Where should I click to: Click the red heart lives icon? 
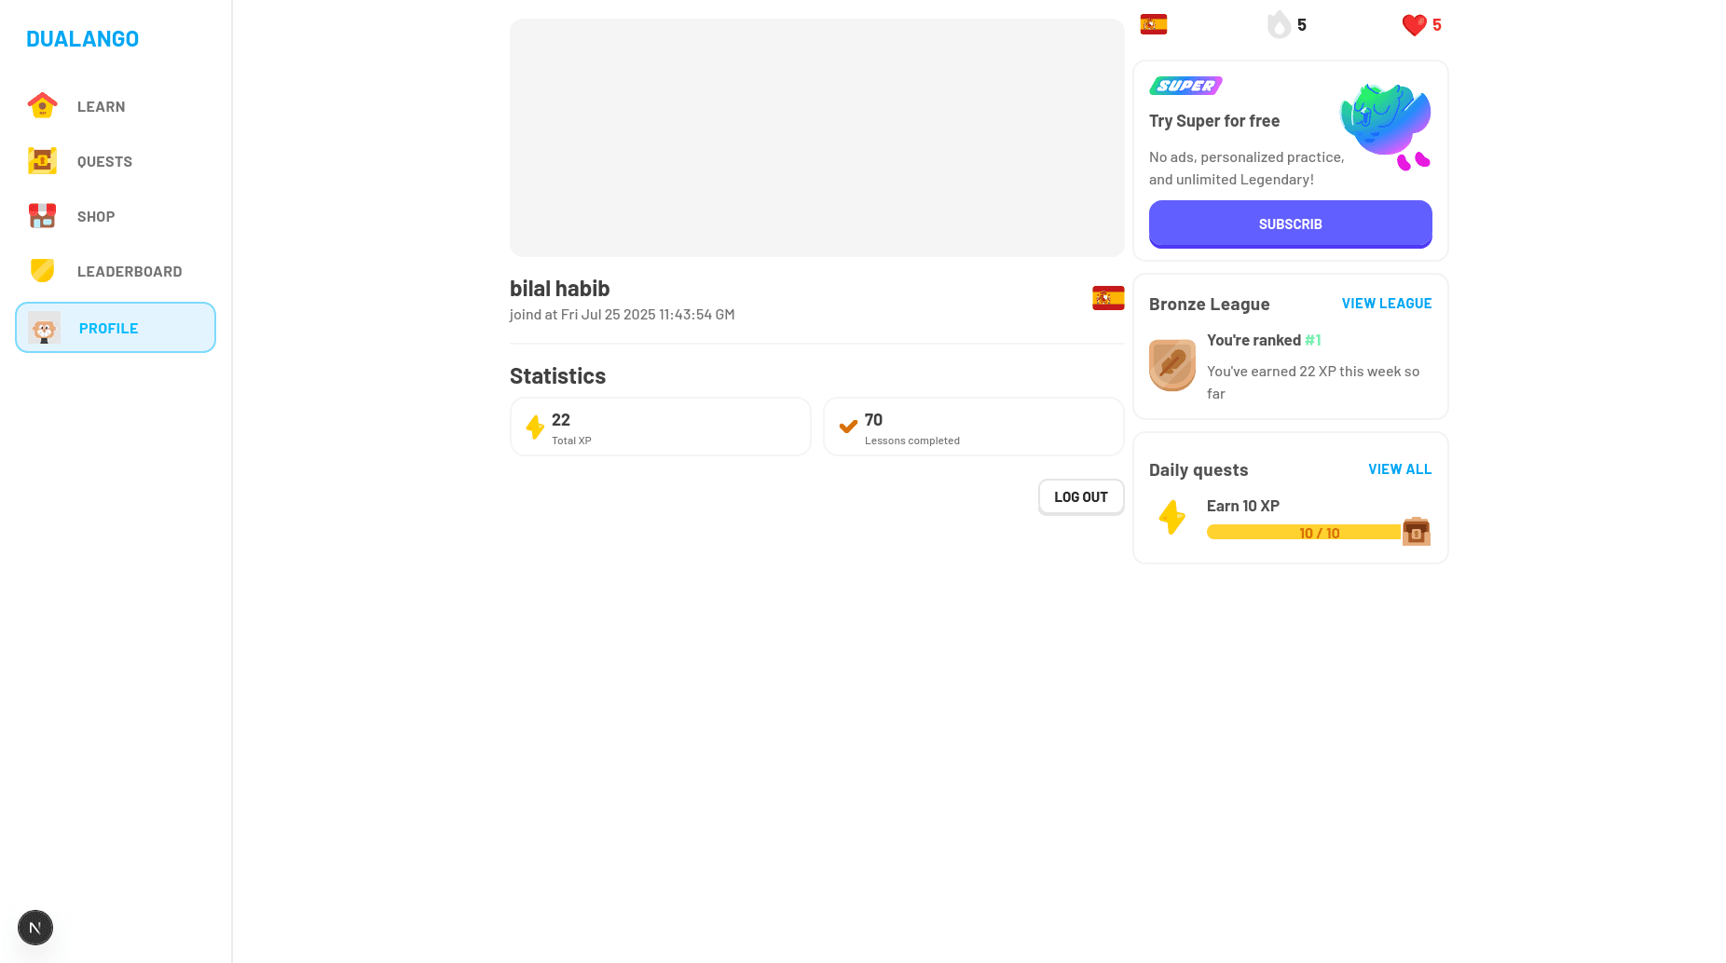tap(1414, 25)
